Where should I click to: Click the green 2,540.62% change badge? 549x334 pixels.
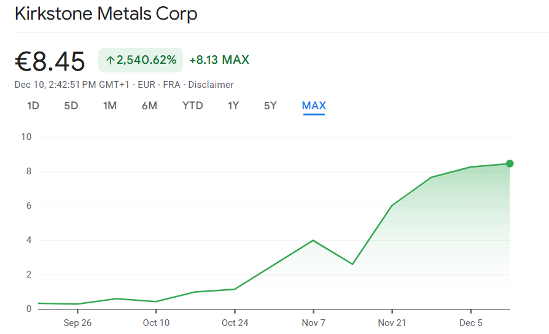pyautogui.click(x=141, y=60)
